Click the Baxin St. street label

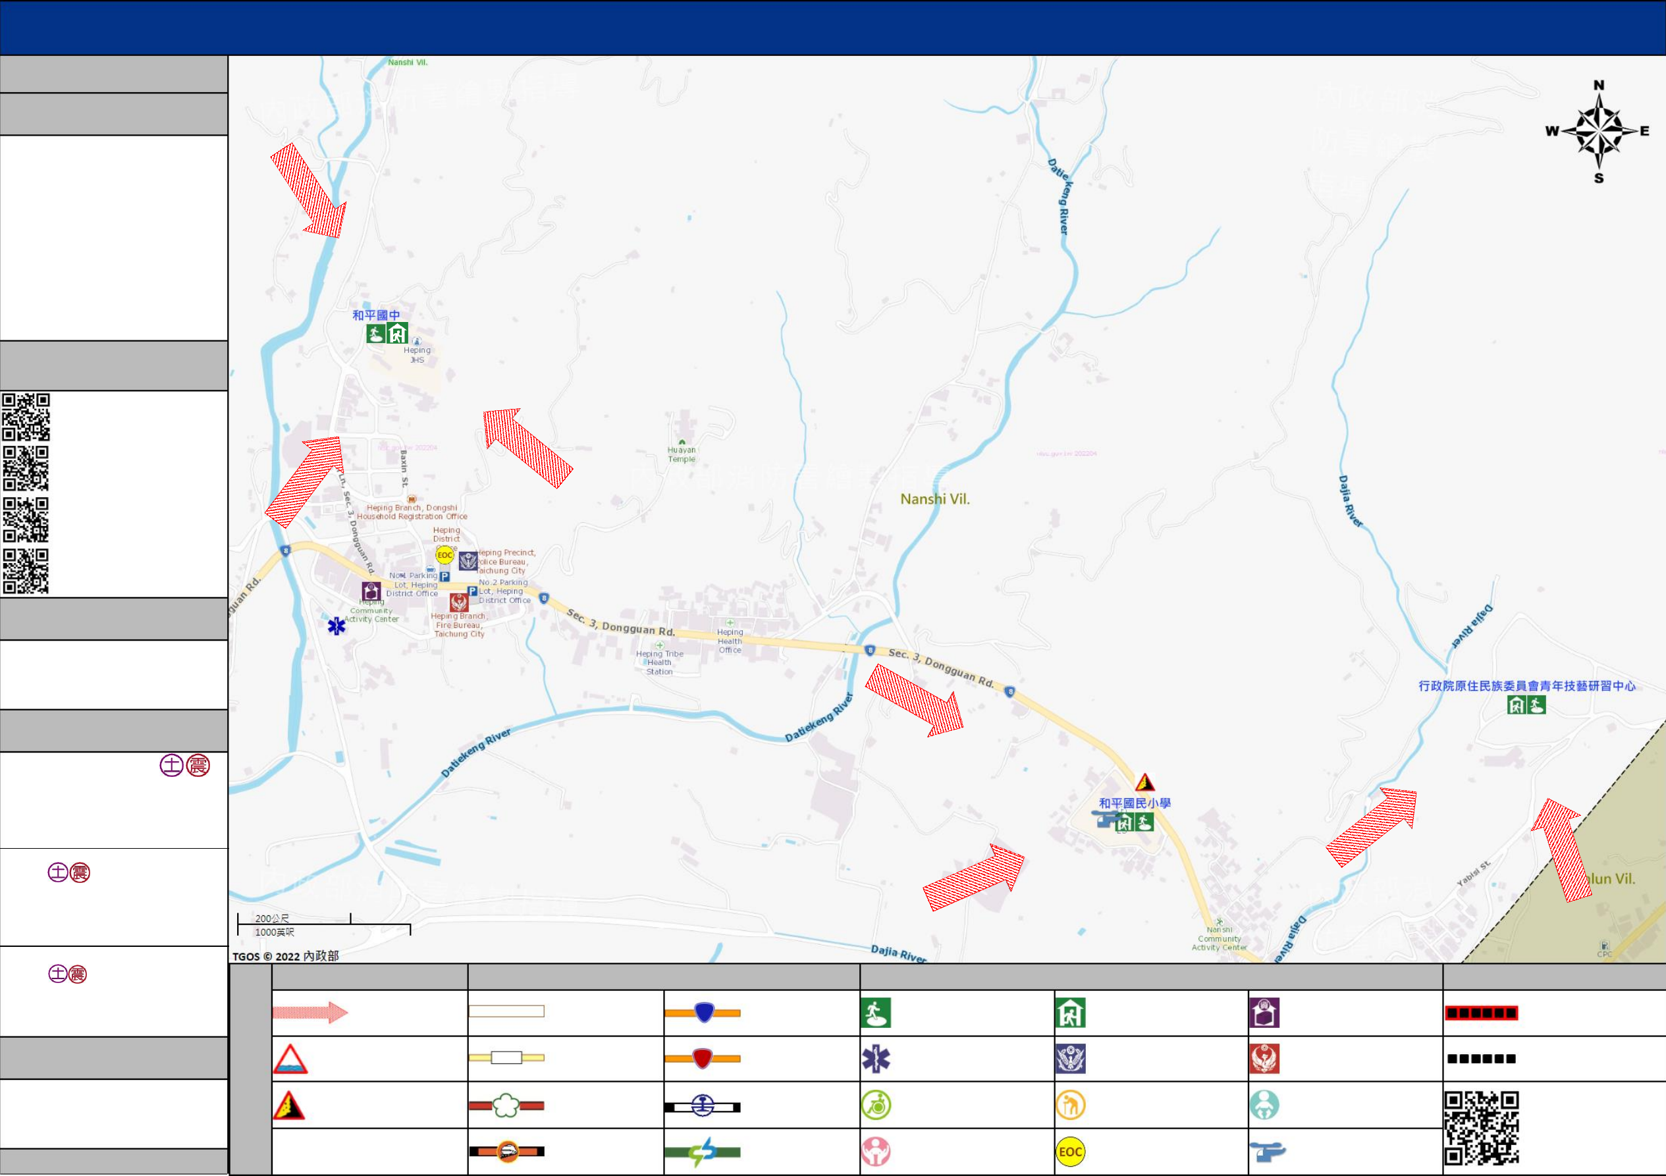click(404, 468)
